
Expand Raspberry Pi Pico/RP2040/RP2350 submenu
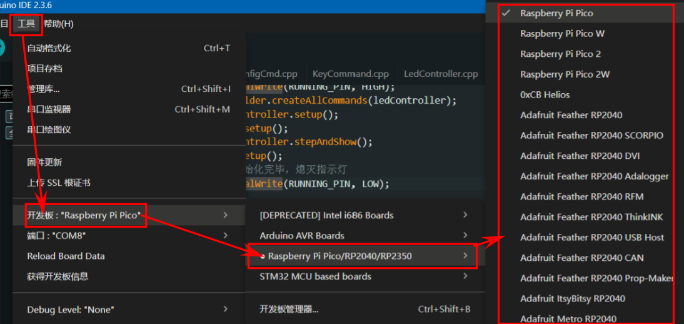pyautogui.click(x=365, y=256)
